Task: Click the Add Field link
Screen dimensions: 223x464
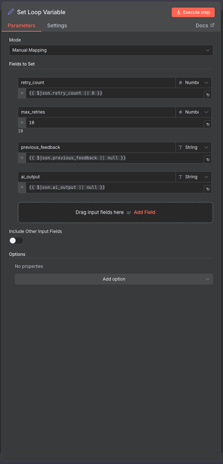Action: pos(145,212)
